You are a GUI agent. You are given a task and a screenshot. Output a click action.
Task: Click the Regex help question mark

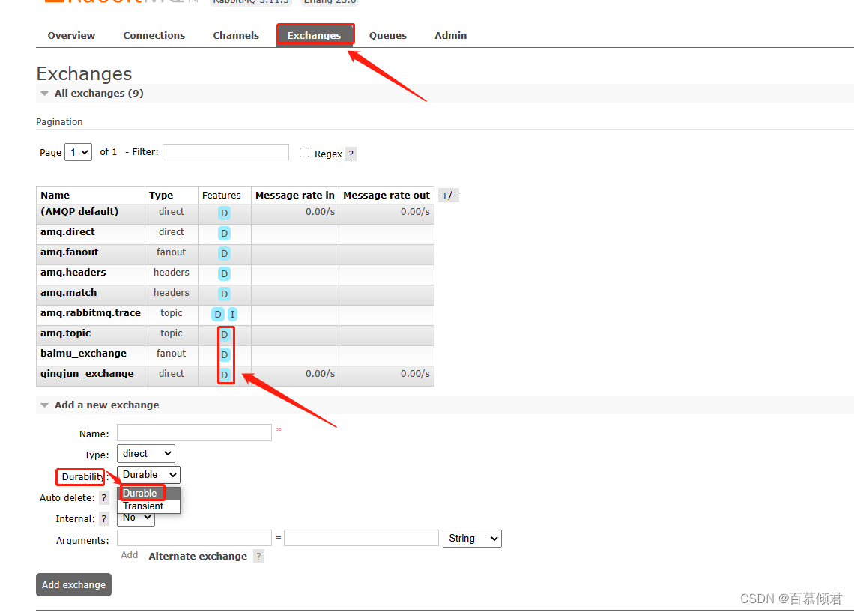click(x=351, y=154)
